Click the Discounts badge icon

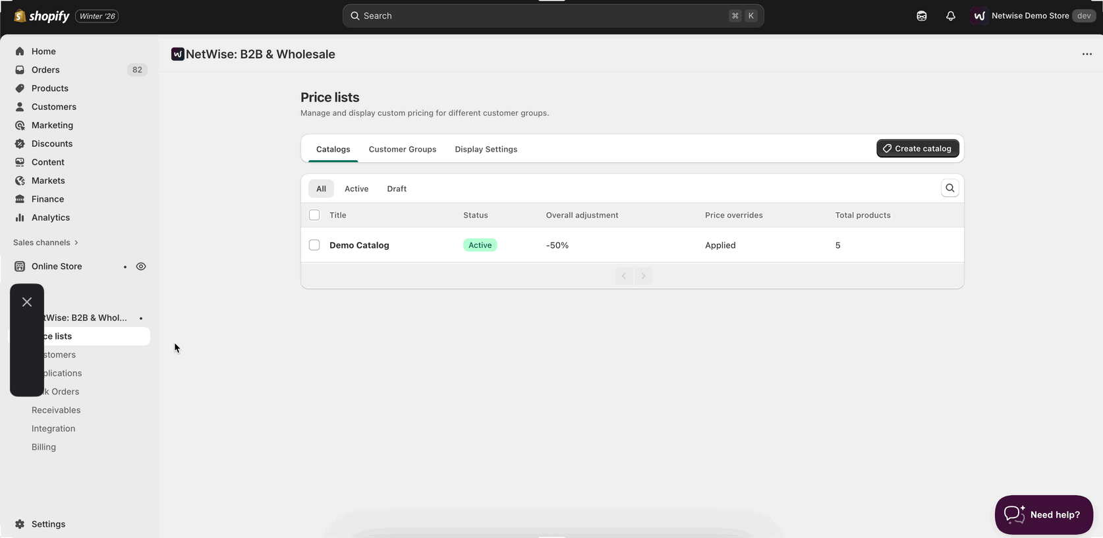[x=20, y=144]
